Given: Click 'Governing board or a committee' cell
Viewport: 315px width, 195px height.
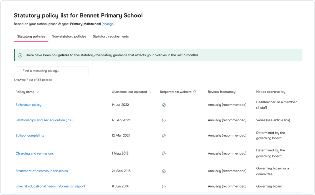Looking at the screenshot, I should [x=272, y=171].
